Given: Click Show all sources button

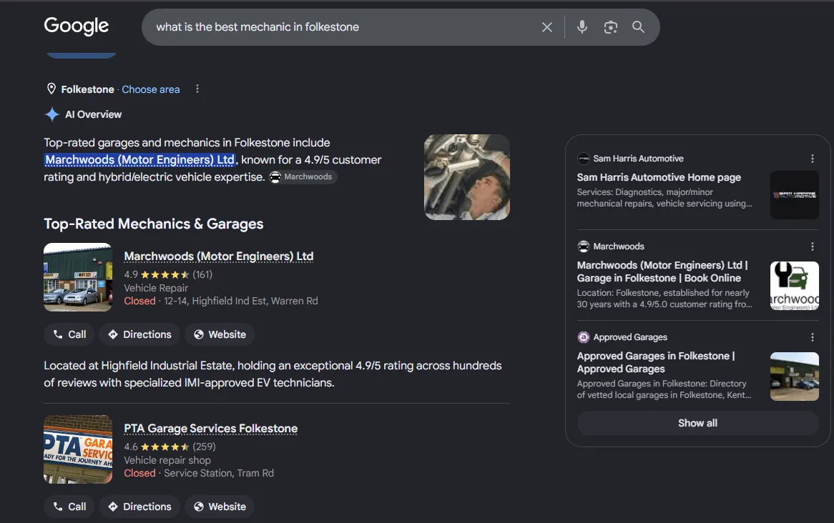Looking at the screenshot, I should click(697, 423).
